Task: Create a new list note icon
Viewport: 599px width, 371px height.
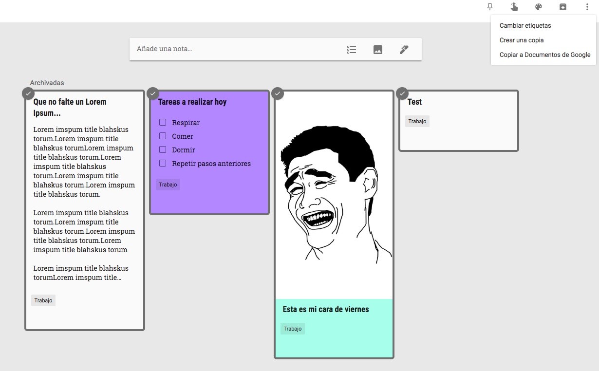Action: [x=352, y=49]
